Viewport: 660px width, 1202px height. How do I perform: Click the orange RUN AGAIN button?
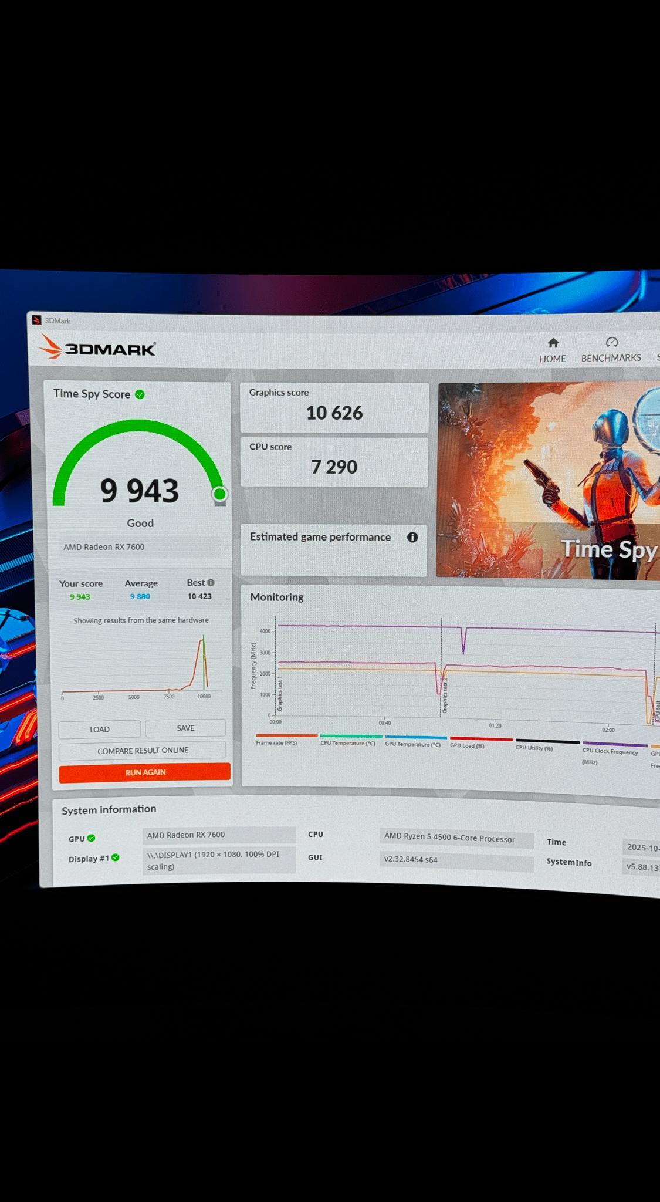click(145, 772)
